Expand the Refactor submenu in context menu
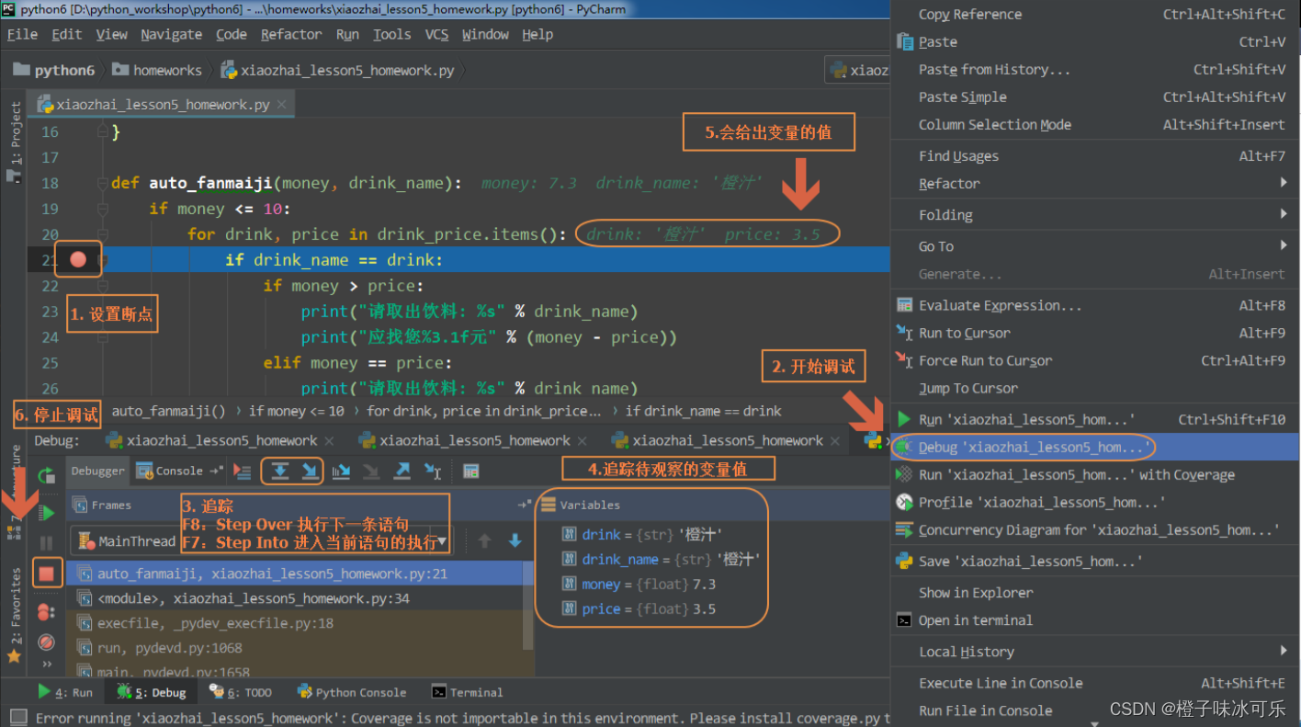 click(x=1011, y=183)
